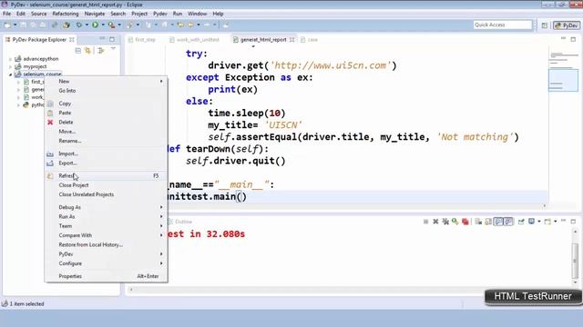The width and height of the screenshot is (583, 327).
Task: Switch to the work_with_unittest editor tab
Action: coord(194,39)
